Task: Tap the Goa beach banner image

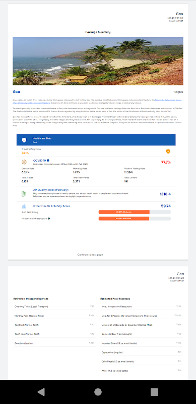Action: click(x=98, y=61)
